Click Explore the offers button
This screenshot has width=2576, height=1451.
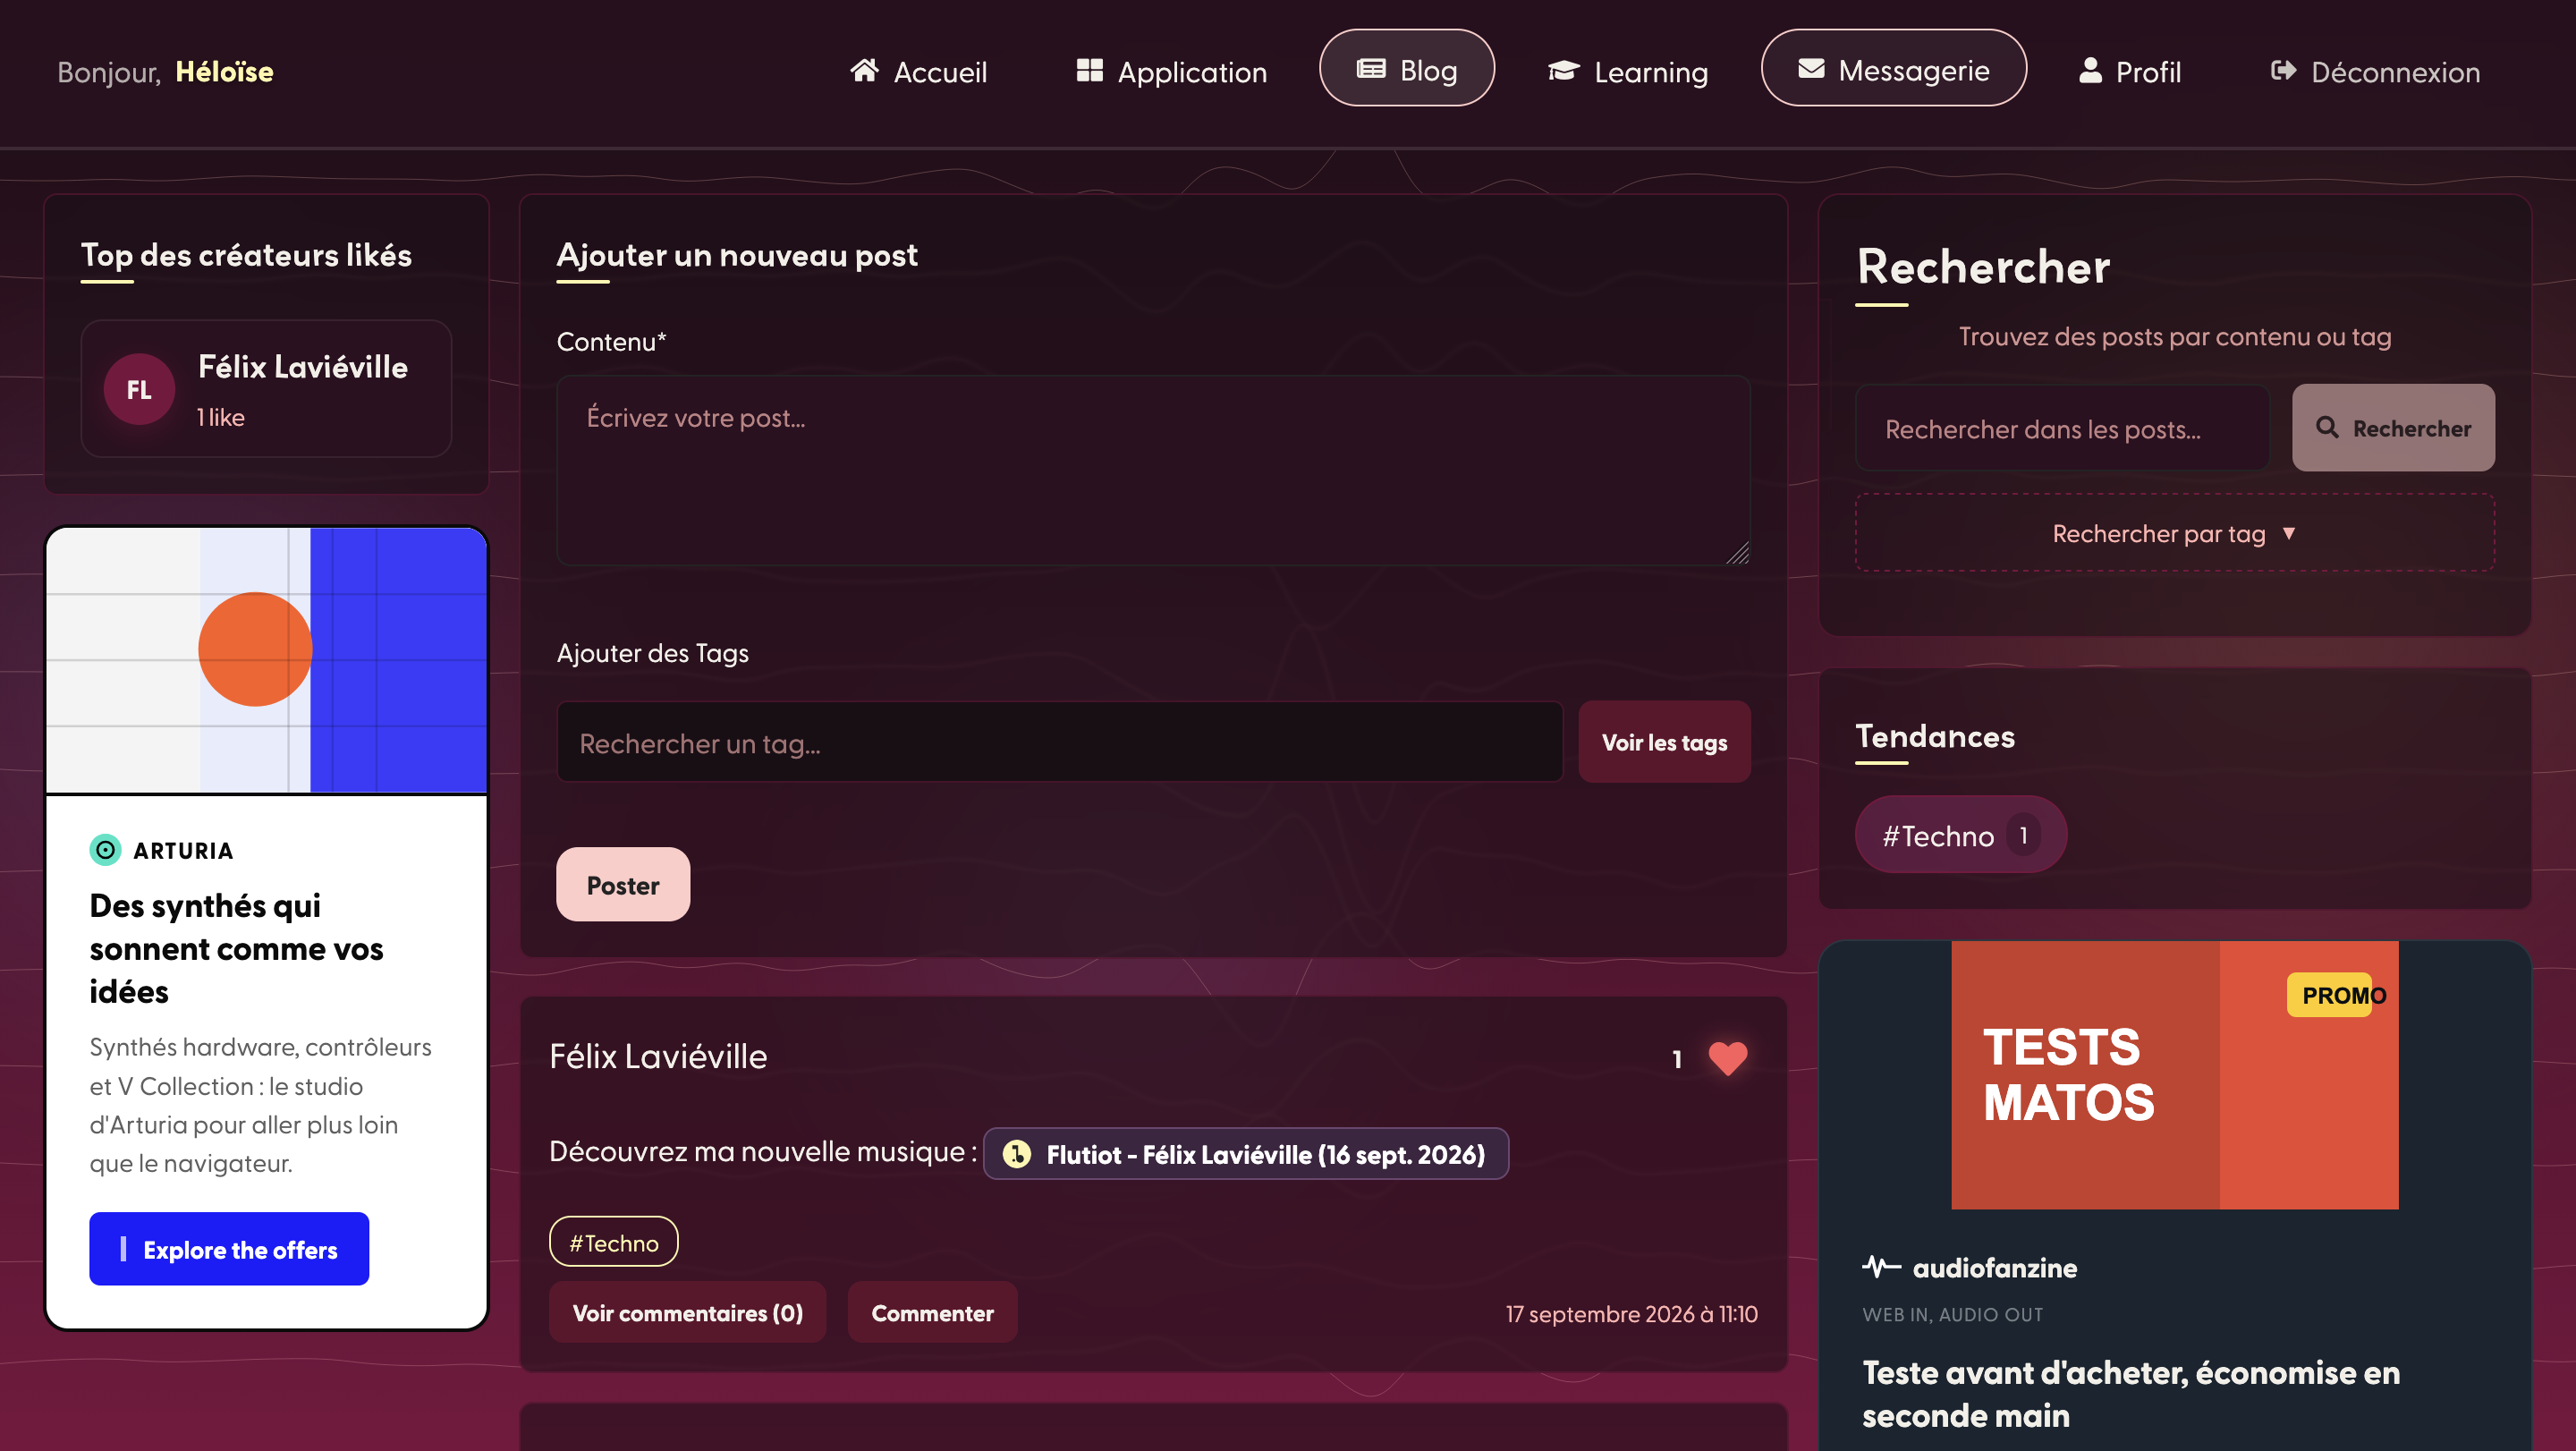[x=229, y=1249]
